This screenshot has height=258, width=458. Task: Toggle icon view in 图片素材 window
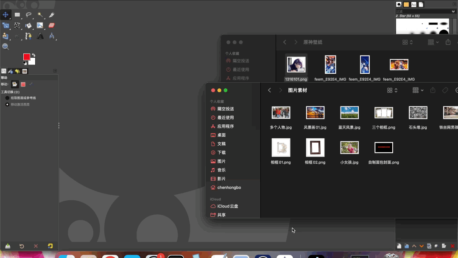pyautogui.click(x=392, y=90)
